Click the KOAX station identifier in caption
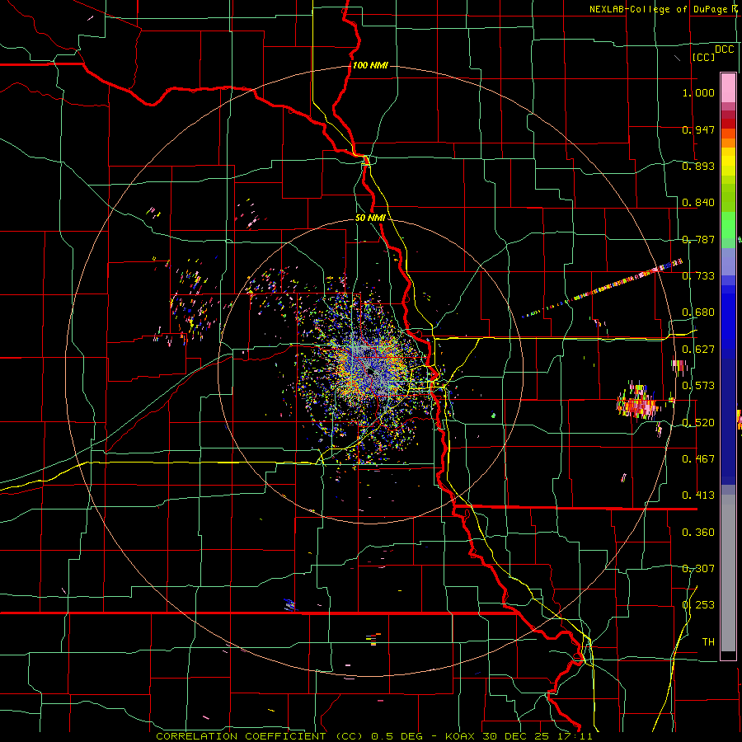This screenshot has width=742, height=742. click(x=460, y=736)
